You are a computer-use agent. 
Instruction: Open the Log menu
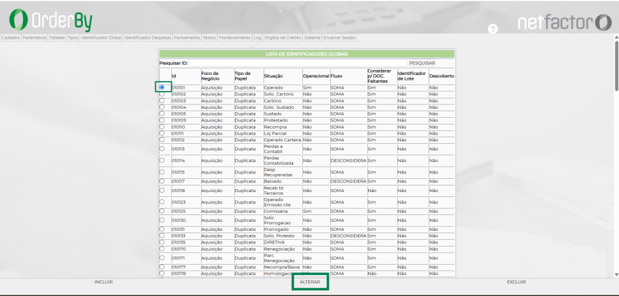click(x=258, y=38)
